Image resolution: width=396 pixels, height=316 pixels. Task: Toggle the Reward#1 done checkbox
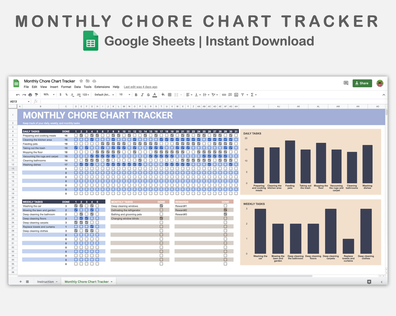point(226,206)
